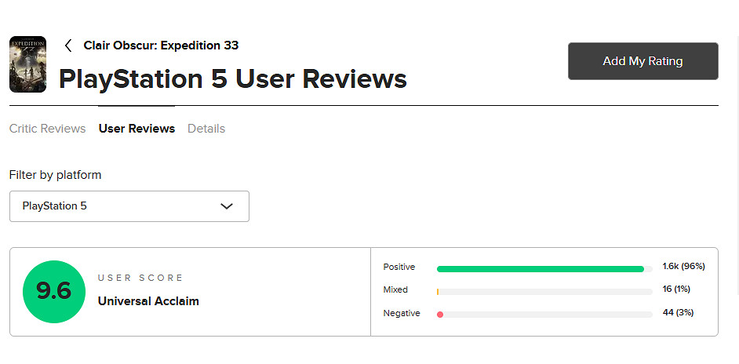Select the Positive reviews label
This screenshot has height=364, width=739.
399,268
